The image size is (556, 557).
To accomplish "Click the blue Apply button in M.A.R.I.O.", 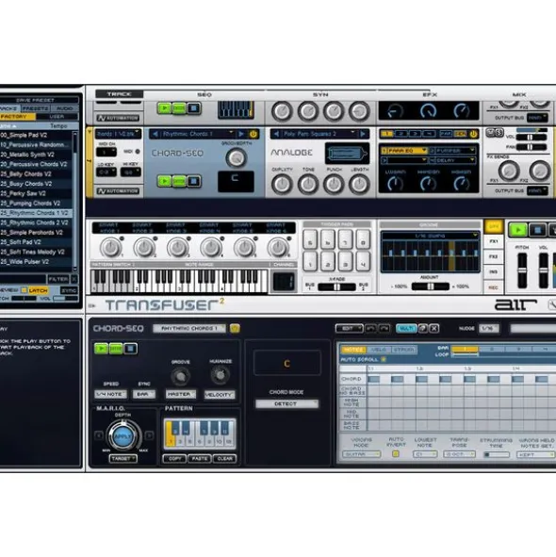I will [x=123, y=435].
